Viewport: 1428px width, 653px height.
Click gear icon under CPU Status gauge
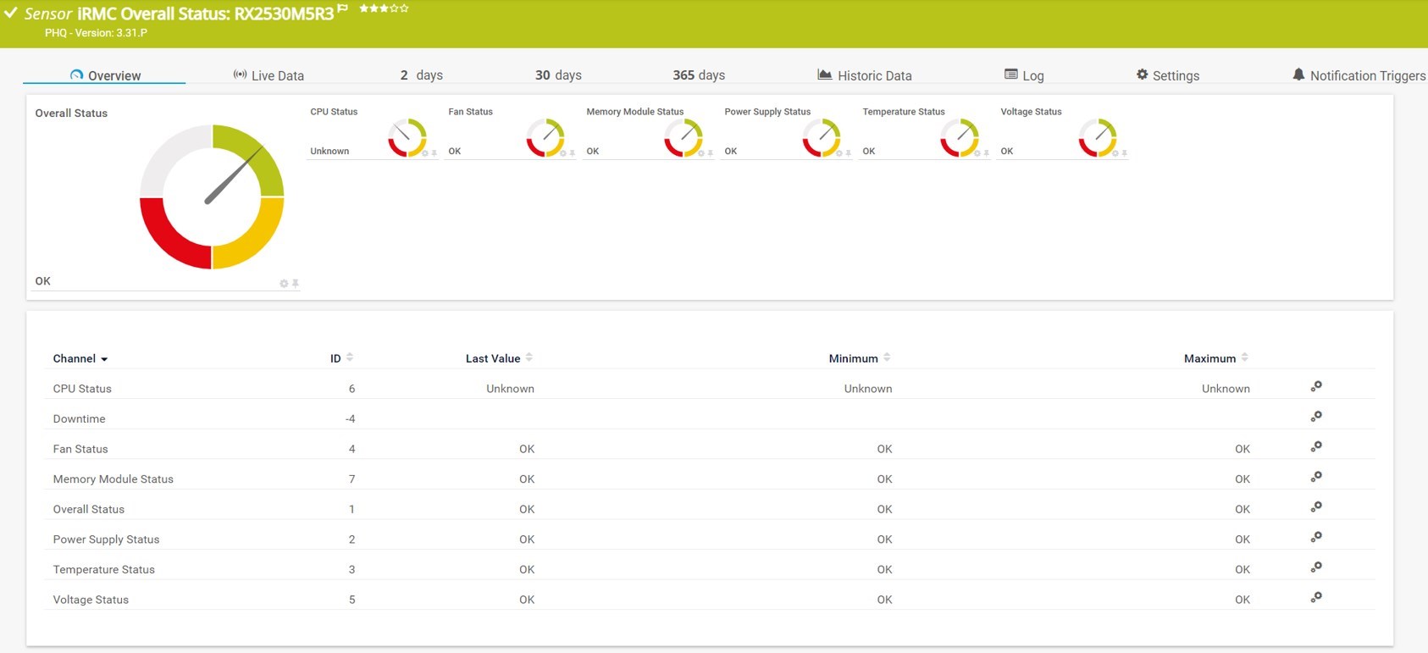pos(425,153)
